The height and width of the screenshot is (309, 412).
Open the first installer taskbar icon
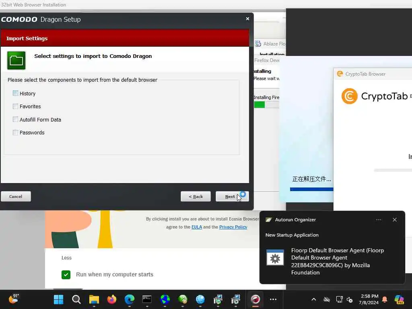[x=218, y=299]
